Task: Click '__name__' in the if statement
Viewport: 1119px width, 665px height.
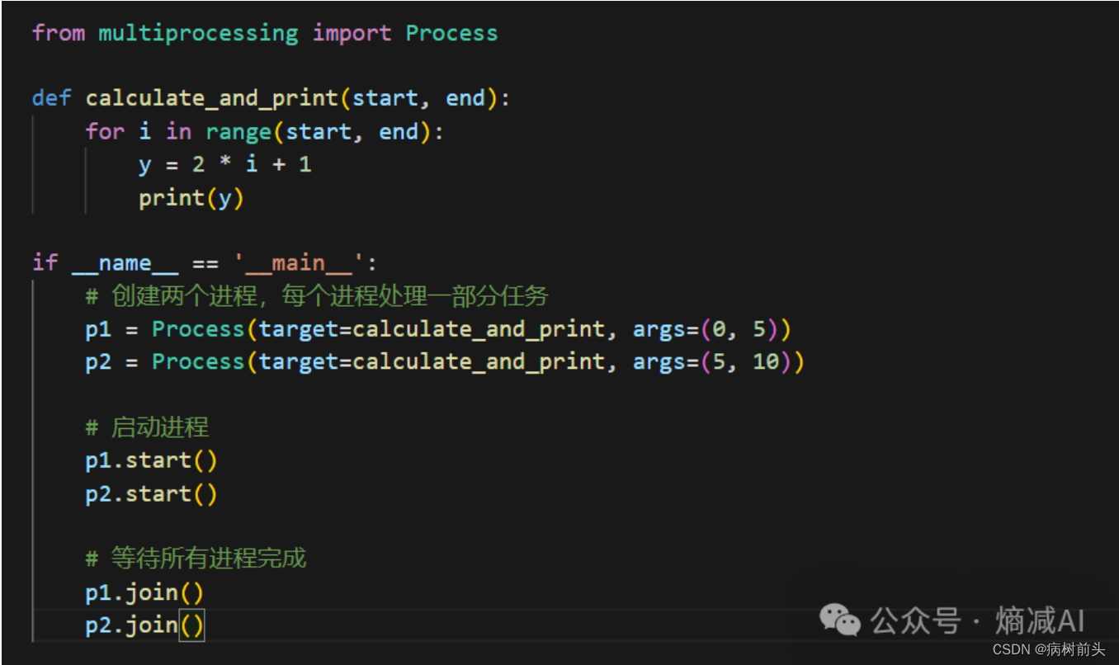Action: 125,264
